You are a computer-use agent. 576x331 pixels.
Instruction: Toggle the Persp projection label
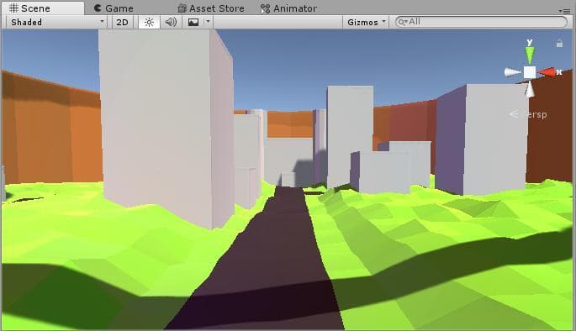click(529, 114)
